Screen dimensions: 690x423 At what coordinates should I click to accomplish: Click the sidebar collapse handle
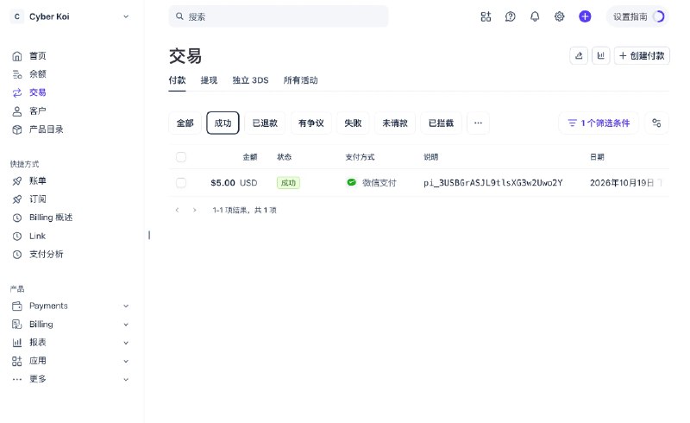coord(149,236)
